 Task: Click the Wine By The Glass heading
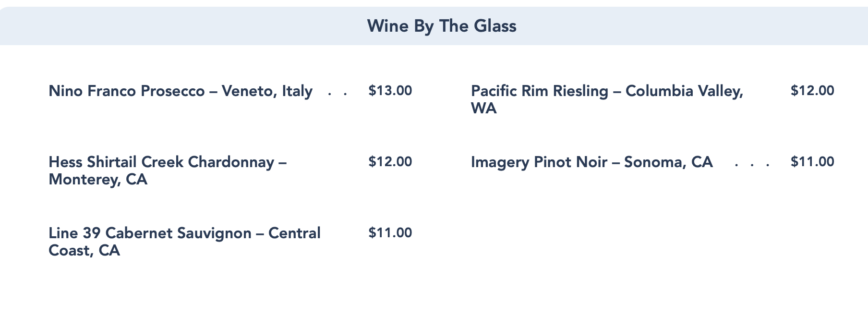pos(442,26)
